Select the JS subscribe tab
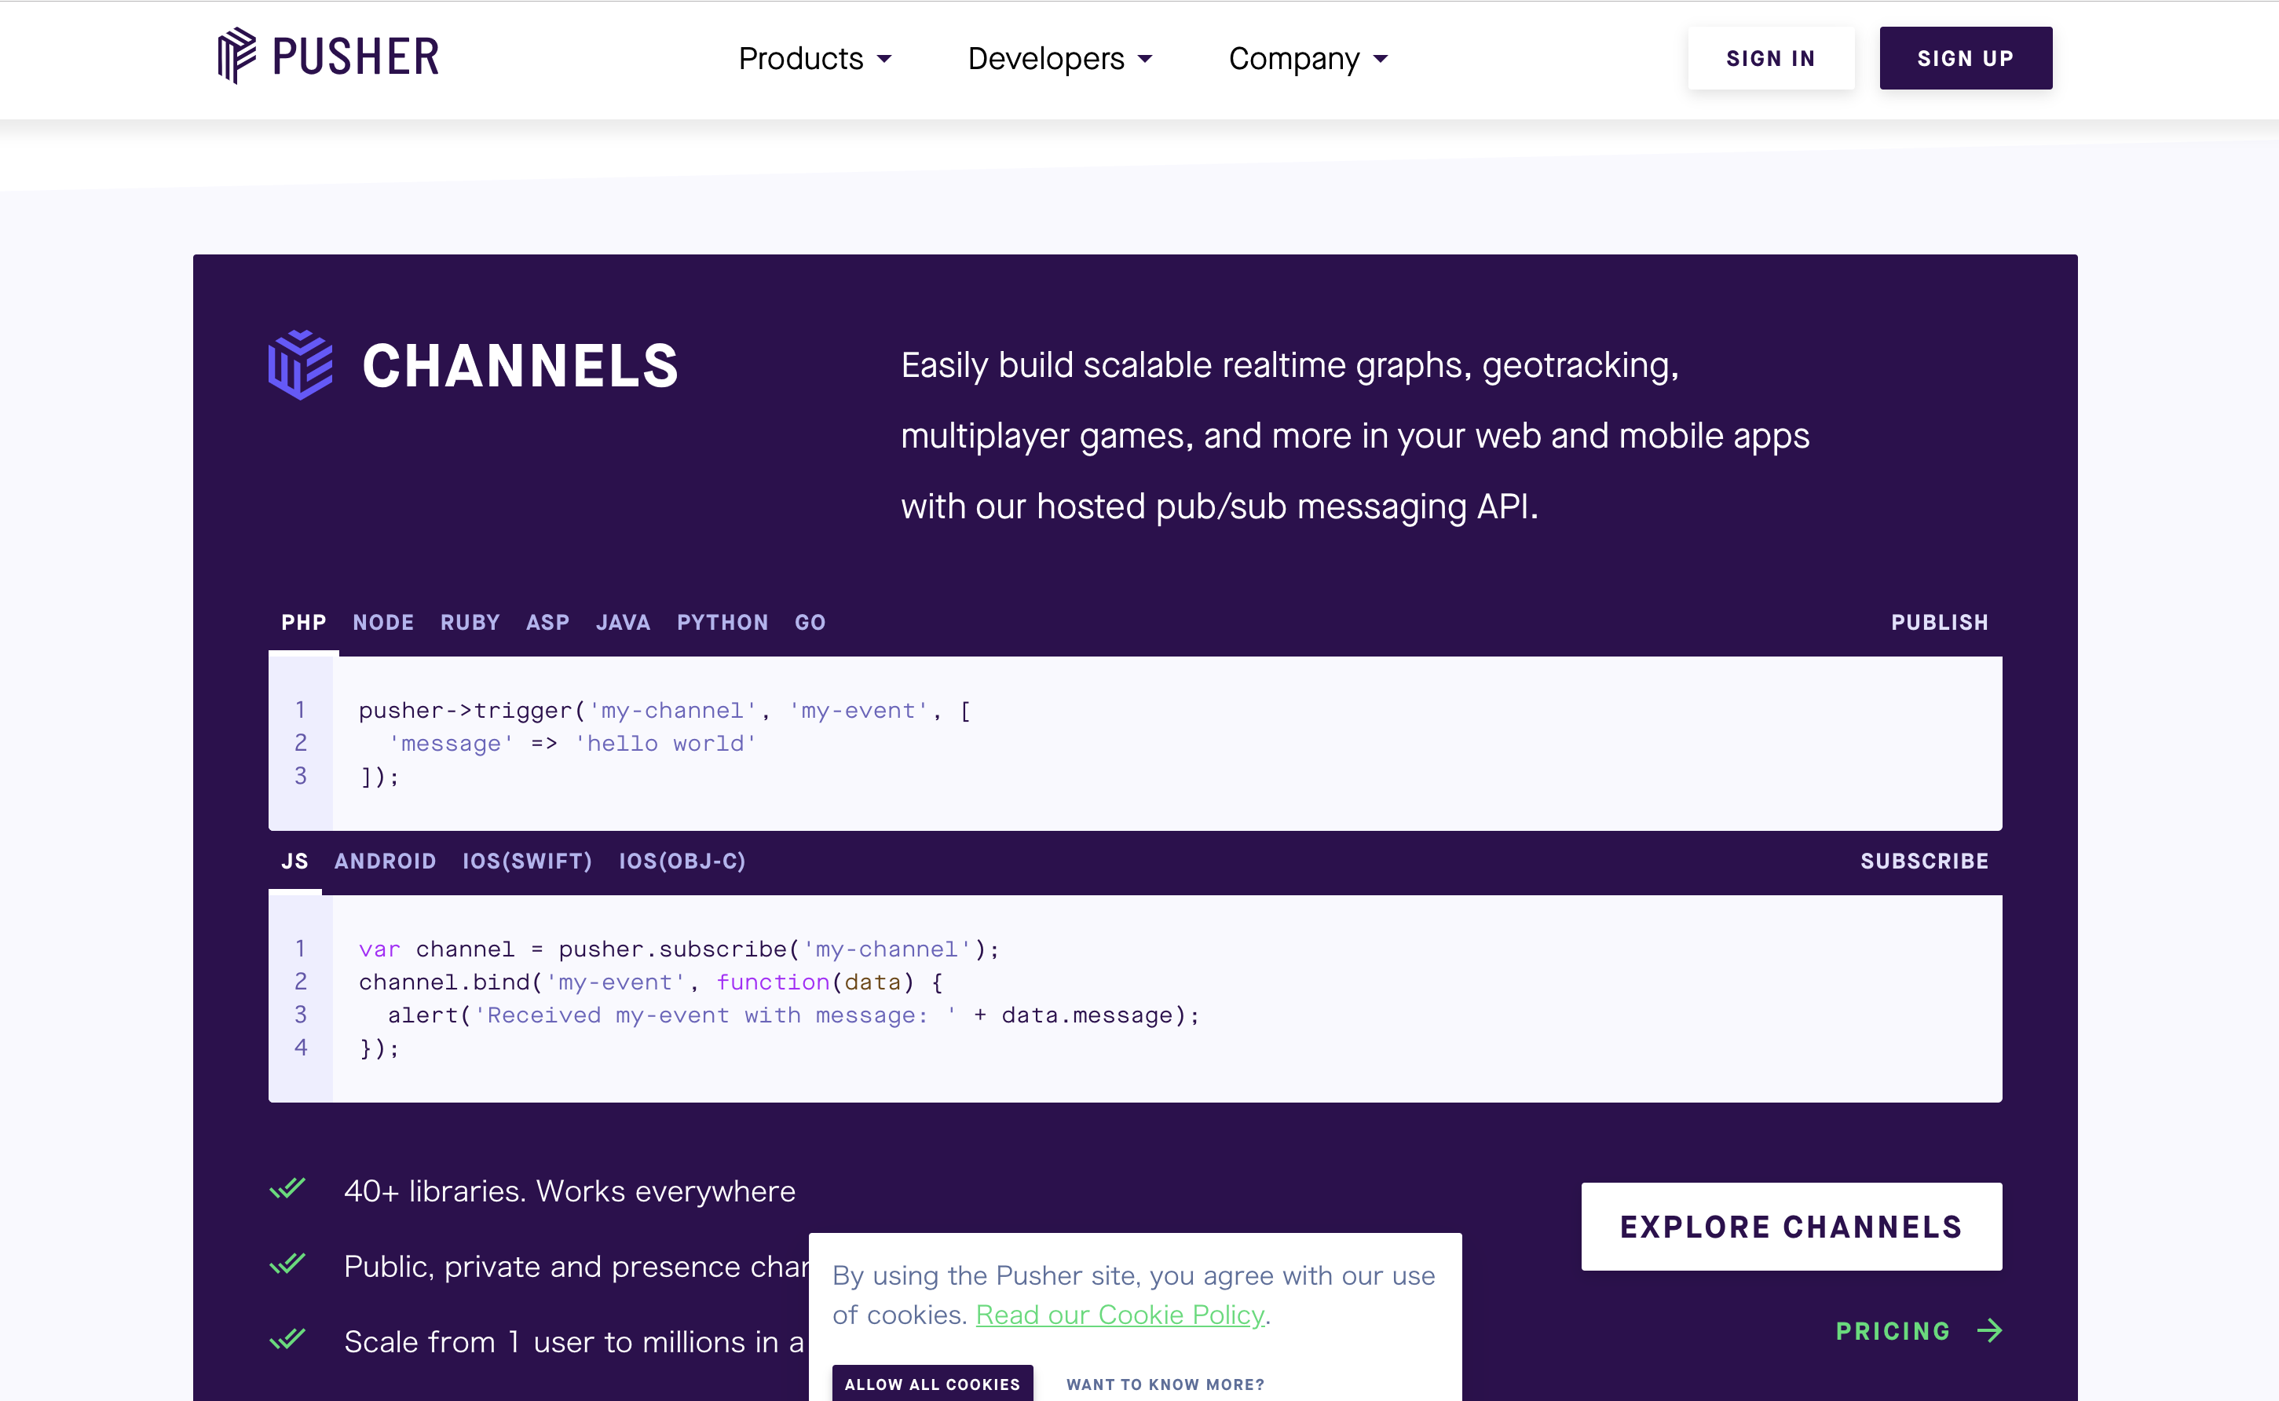The image size is (2279, 1401). pyautogui.click(x=294, y=861)
